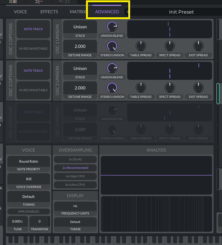Open the Round Robin note priority dropdown
The width and height of the screenshot is (222, 245).
29,161
